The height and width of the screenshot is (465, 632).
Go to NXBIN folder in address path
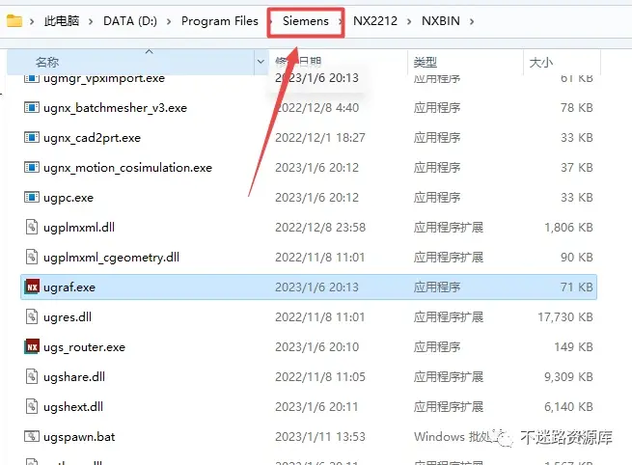(x=441, y=21)
